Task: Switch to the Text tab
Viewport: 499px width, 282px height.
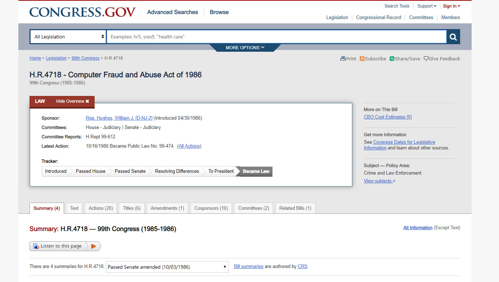Action: (74, 208)
